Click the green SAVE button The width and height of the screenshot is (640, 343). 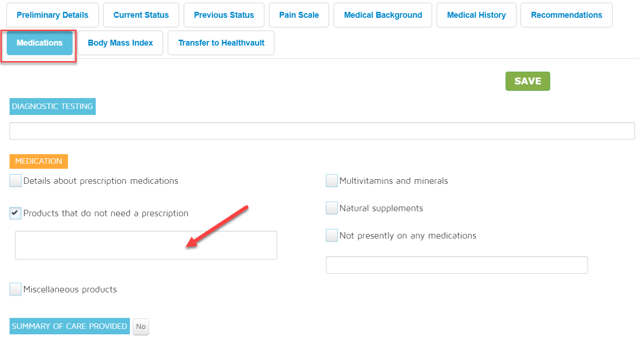(527, 81)
